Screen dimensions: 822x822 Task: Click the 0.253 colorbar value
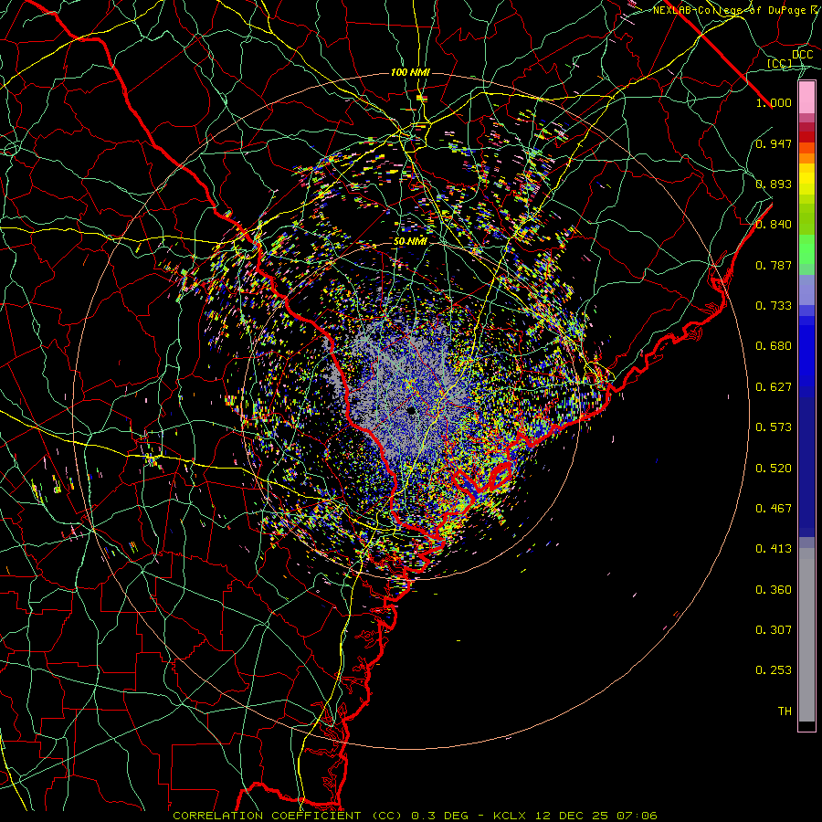click(x=774, y=670)
